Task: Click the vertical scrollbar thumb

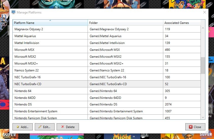Action: click(x=203, y=66)
